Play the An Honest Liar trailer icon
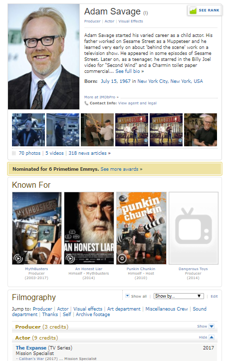 (x=70, y=259)
